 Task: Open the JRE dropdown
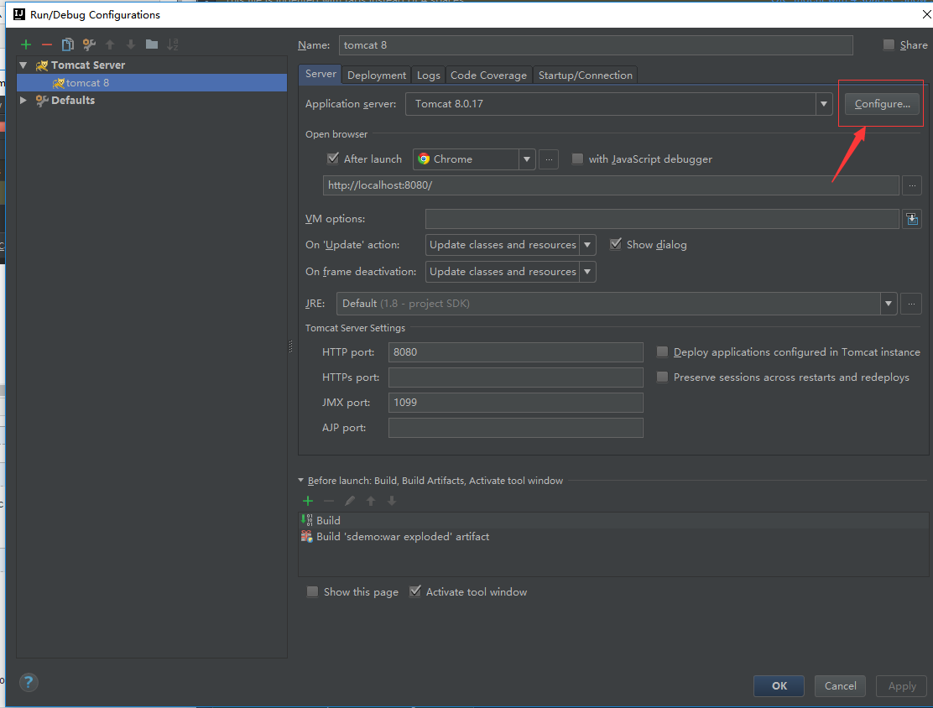[889, 304]
